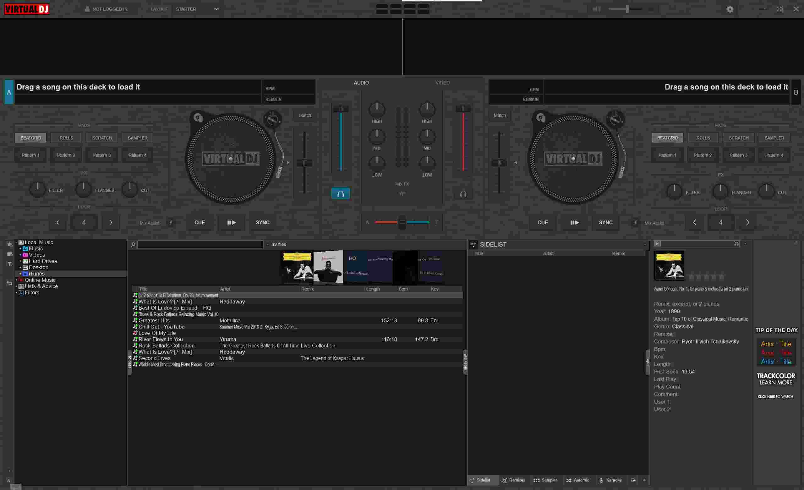Expand the Filters node

tap(16, 293)
